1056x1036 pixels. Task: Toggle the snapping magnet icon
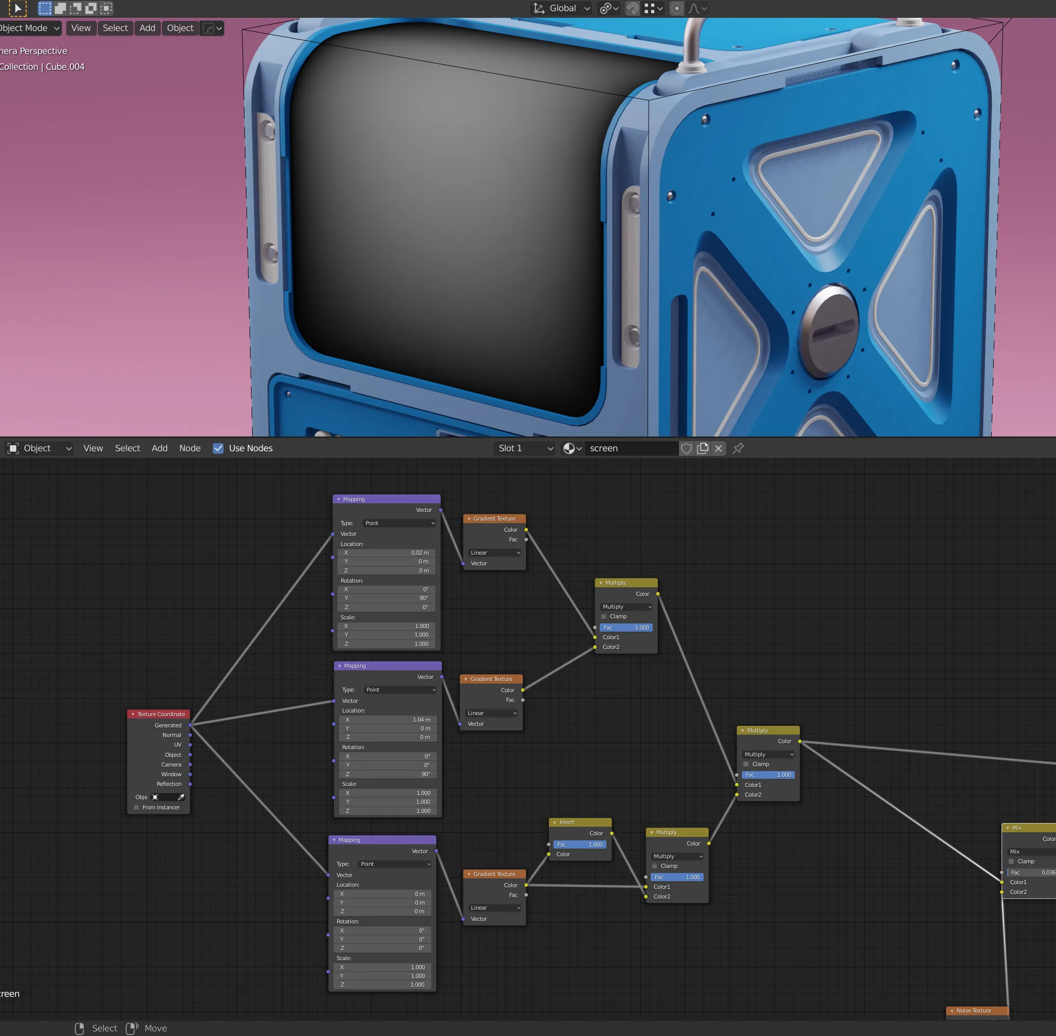(x=632, y=8)
